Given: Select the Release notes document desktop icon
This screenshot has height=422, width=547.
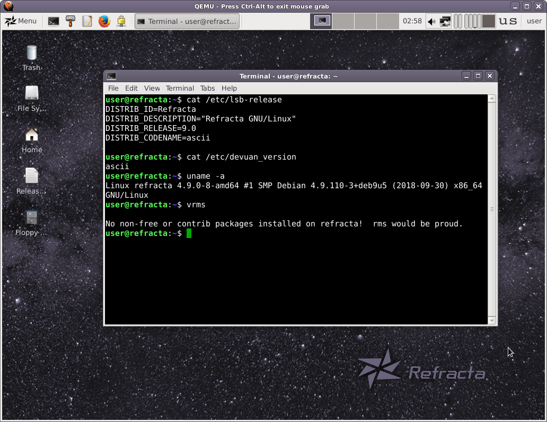Looking at the screenshot, I should coord(31,181).
